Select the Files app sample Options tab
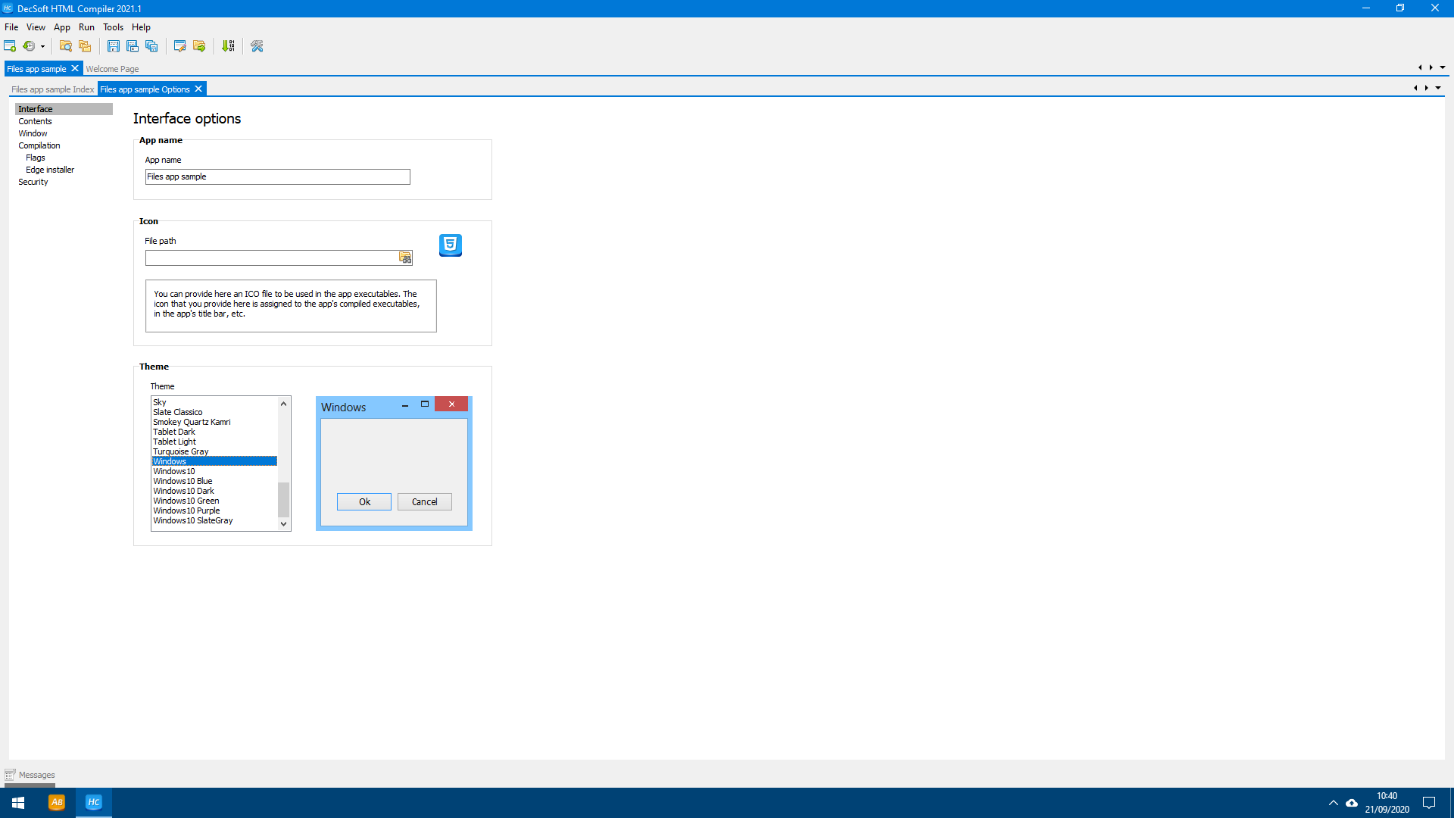The height and width of the screenshot is (818, 1454). tap(145, 89)
